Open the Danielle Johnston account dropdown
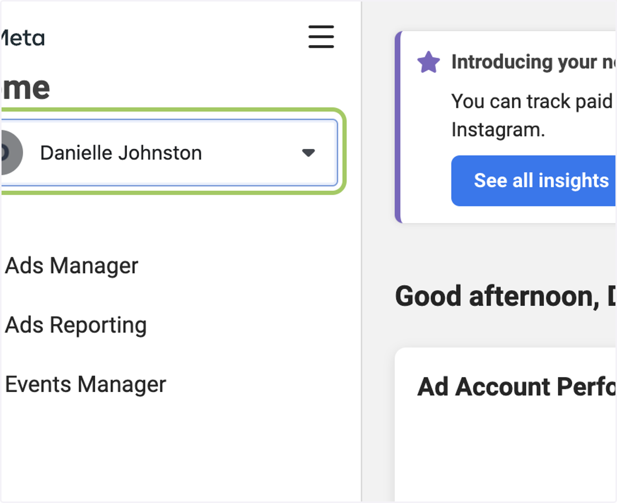The height and width of the screenshot is (503, 617). click(x=169, y=153)
